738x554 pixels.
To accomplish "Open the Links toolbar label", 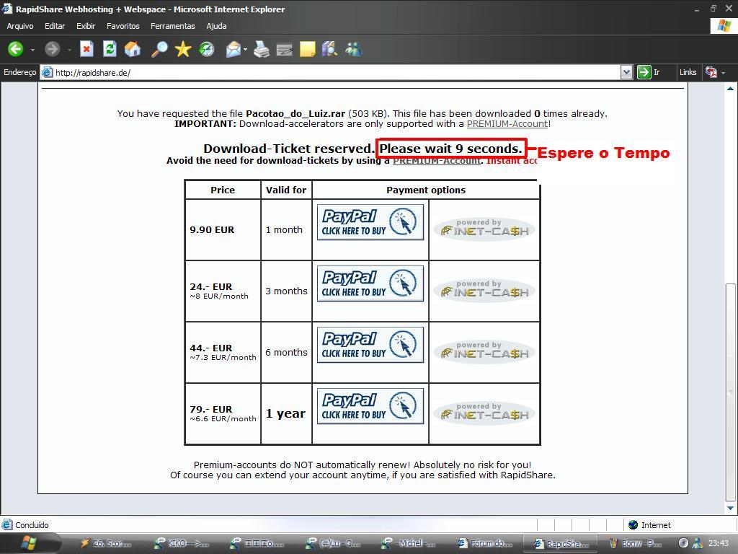I will (688, 73).
